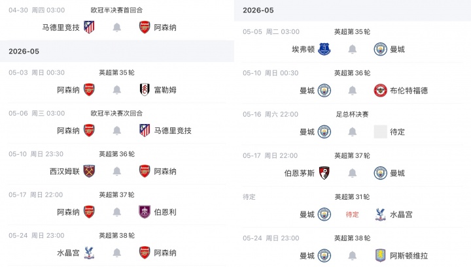Click the Everton crest beside 埃弗顿
Screen dimensions: 471x267
pyautogui.click(x=324, y=49)
